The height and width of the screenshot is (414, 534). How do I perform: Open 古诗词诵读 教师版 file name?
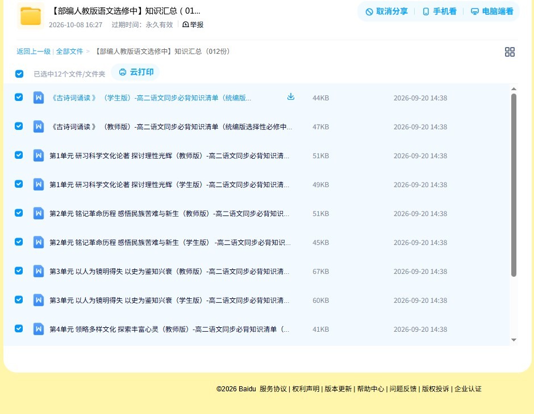point(171,127)
